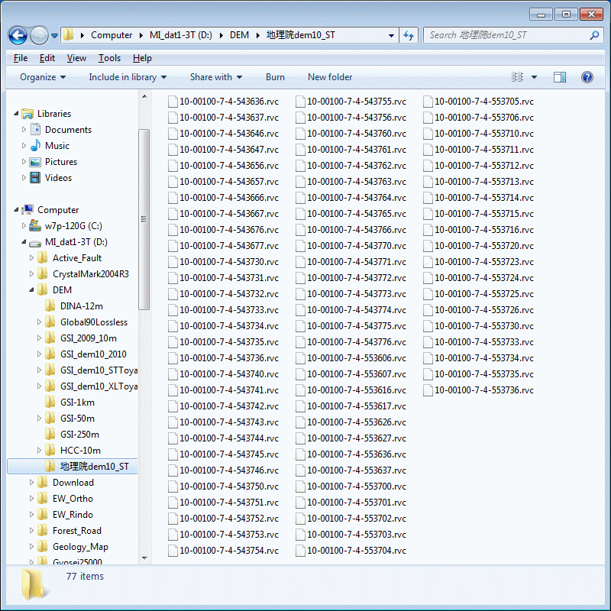Collapse the Libraries tree node
The height and width of the screenshot is (611, 611).
point(16,113)
